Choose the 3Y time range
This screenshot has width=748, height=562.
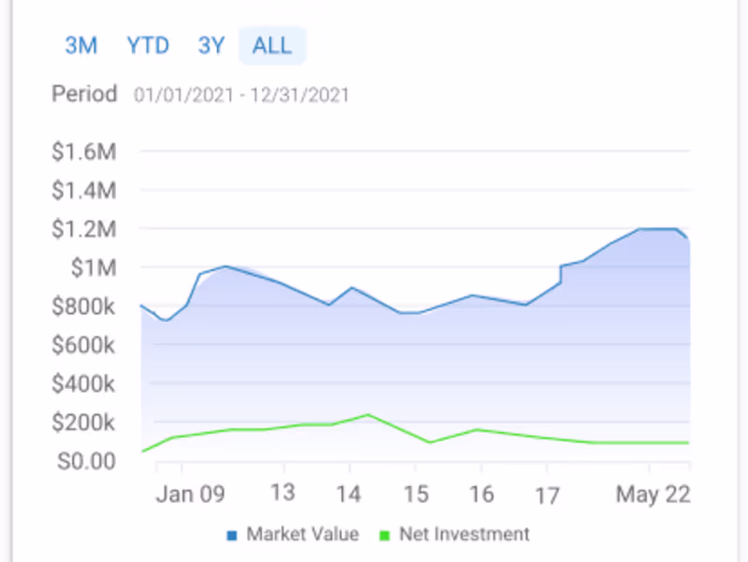coord(211,45)
